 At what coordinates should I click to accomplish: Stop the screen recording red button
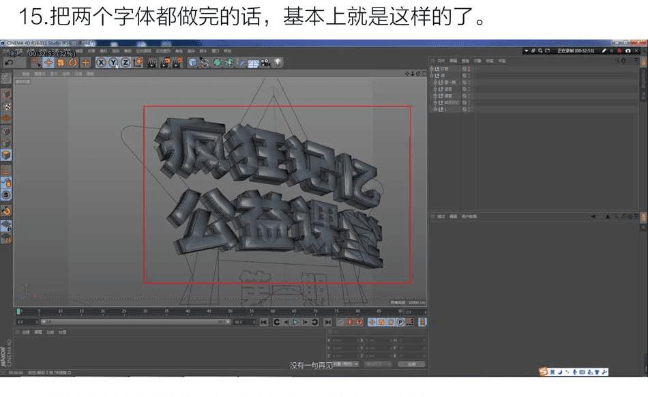(x=619, y=50)
